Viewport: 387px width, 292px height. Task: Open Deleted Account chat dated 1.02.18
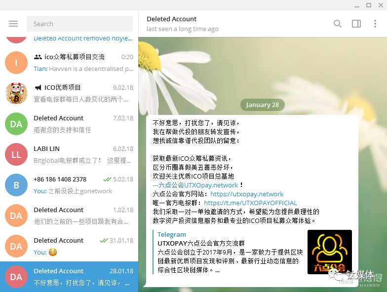point(69,216)
